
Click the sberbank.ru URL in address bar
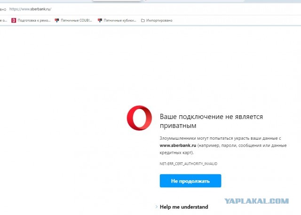point(30,9)
